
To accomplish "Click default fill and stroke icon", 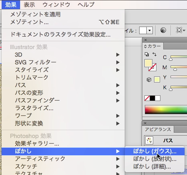I will pyautogui.click(x=147, y=54).
